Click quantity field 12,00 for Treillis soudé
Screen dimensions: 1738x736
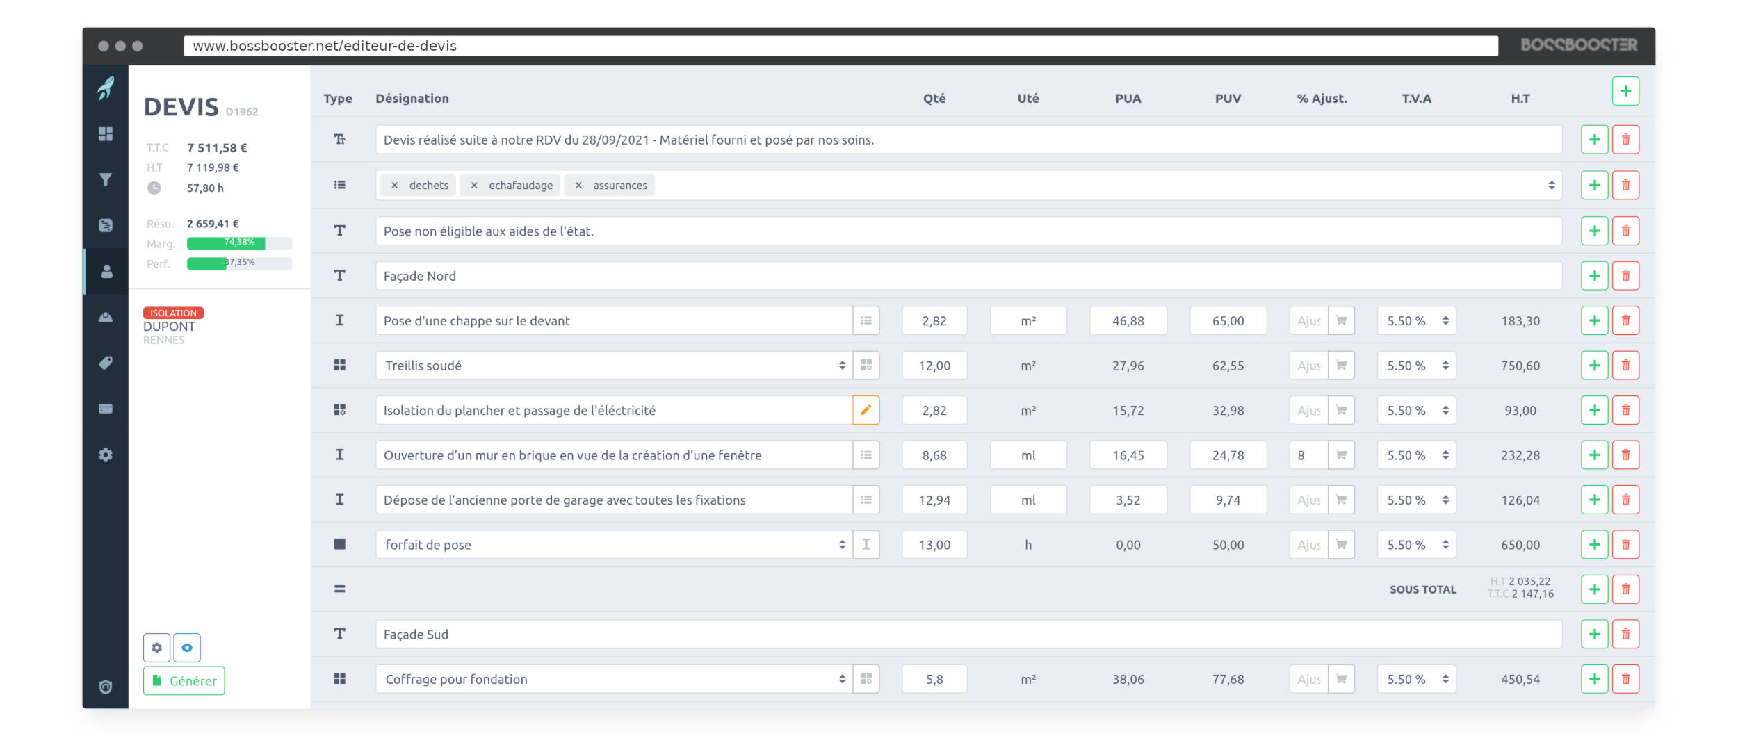(934, 366)
